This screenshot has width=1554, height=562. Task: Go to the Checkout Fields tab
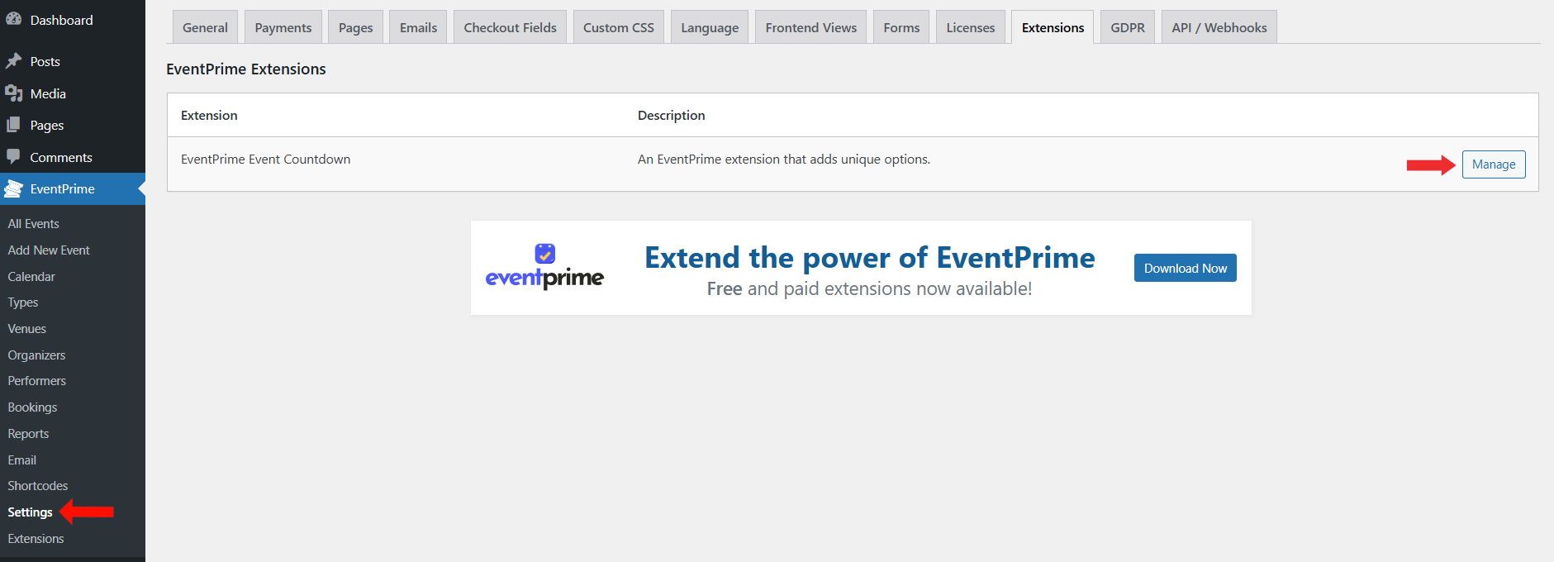pos(510,27)
